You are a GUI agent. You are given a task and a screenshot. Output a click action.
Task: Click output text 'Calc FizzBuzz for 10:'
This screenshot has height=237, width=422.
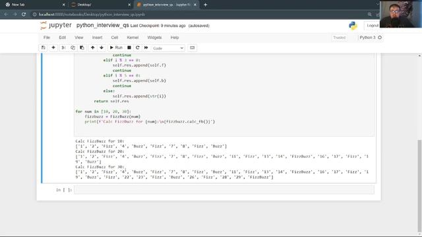pyautogui.click(x=100, y=141)
